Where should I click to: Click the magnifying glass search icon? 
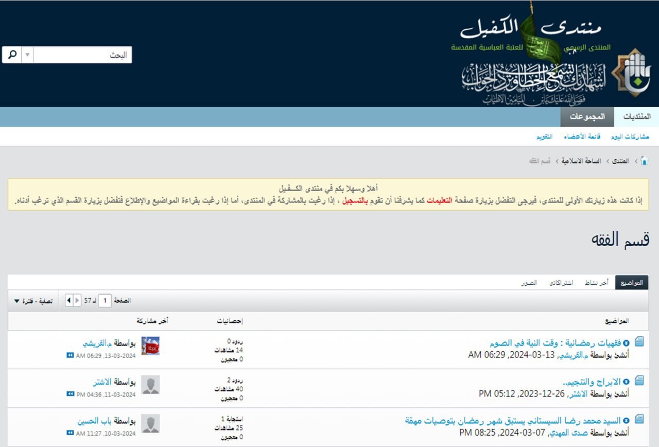12,55
